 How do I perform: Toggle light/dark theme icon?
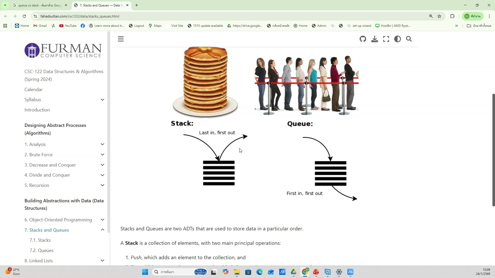point(397,39)
